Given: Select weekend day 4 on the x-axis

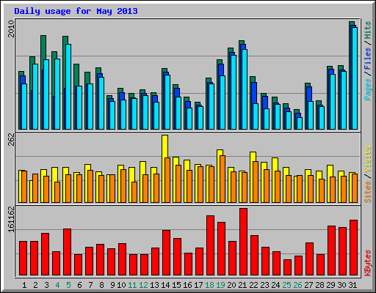Looking at the screenshot, I should click(57, 285).
